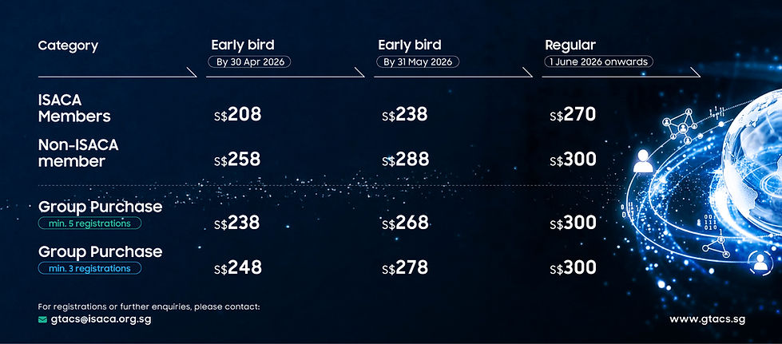The height and width of the screenshot is (344, 782).
Task: Select the 'By 31 May 2026' date pill
Action: (419, 61)
